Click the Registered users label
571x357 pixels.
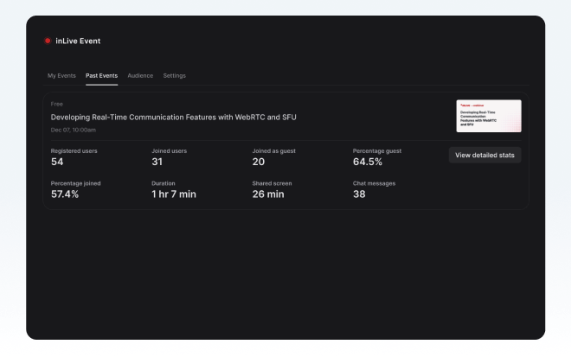click(74, 151)
